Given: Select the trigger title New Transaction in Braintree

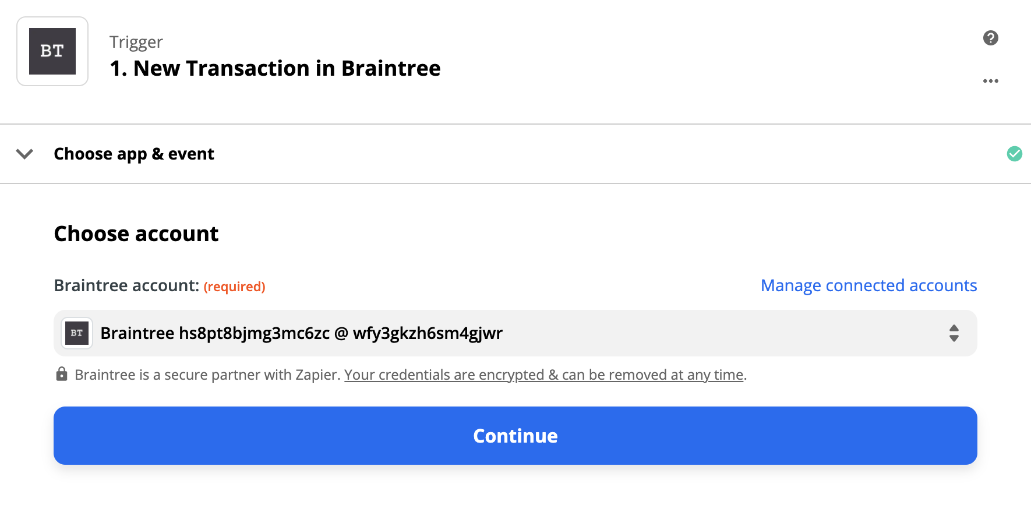Looking at the screenshot, I should pyautogui.click(x=275, y=68).
